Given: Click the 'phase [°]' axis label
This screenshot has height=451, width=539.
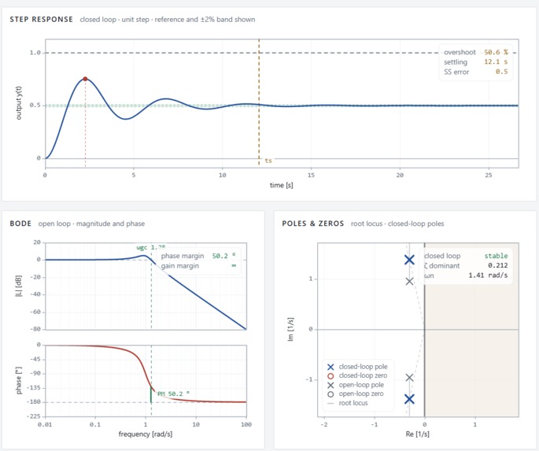Looking at the screenshot, I should point(19,380).
